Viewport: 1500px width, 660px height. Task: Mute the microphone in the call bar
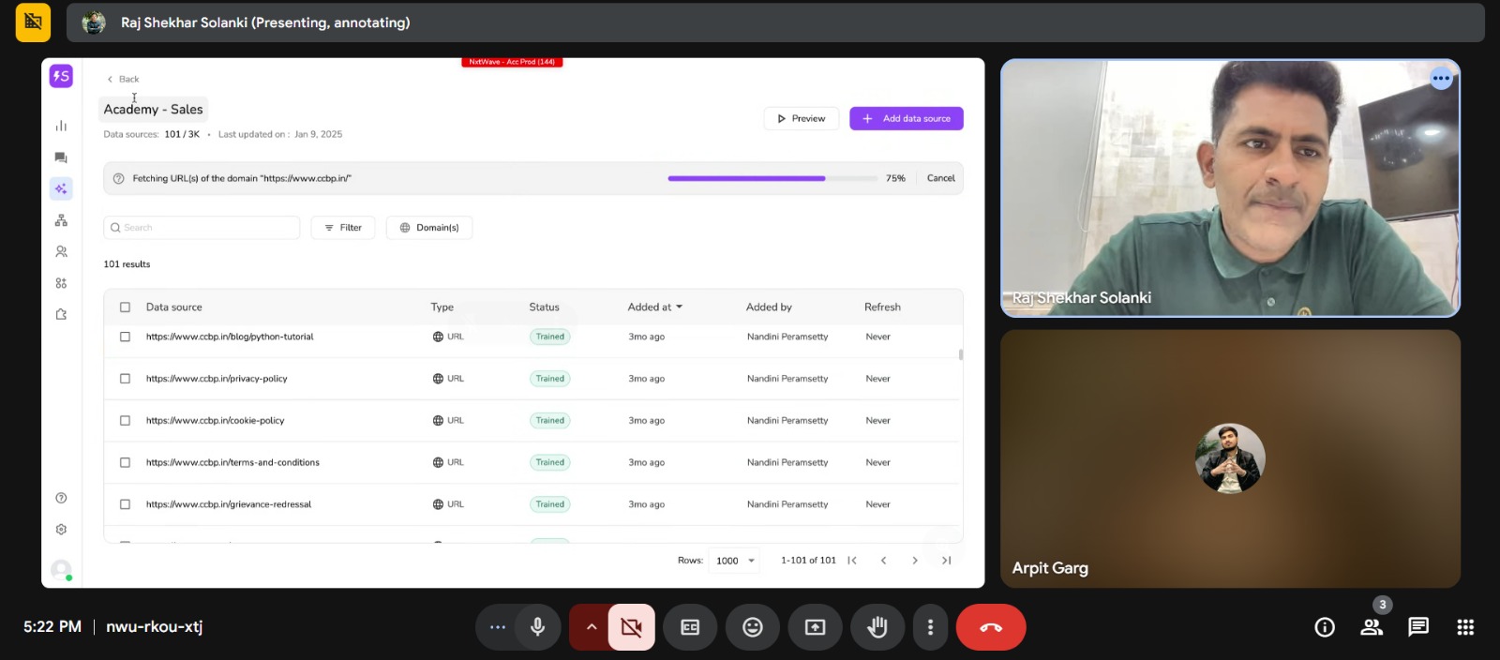coord(538,627)
